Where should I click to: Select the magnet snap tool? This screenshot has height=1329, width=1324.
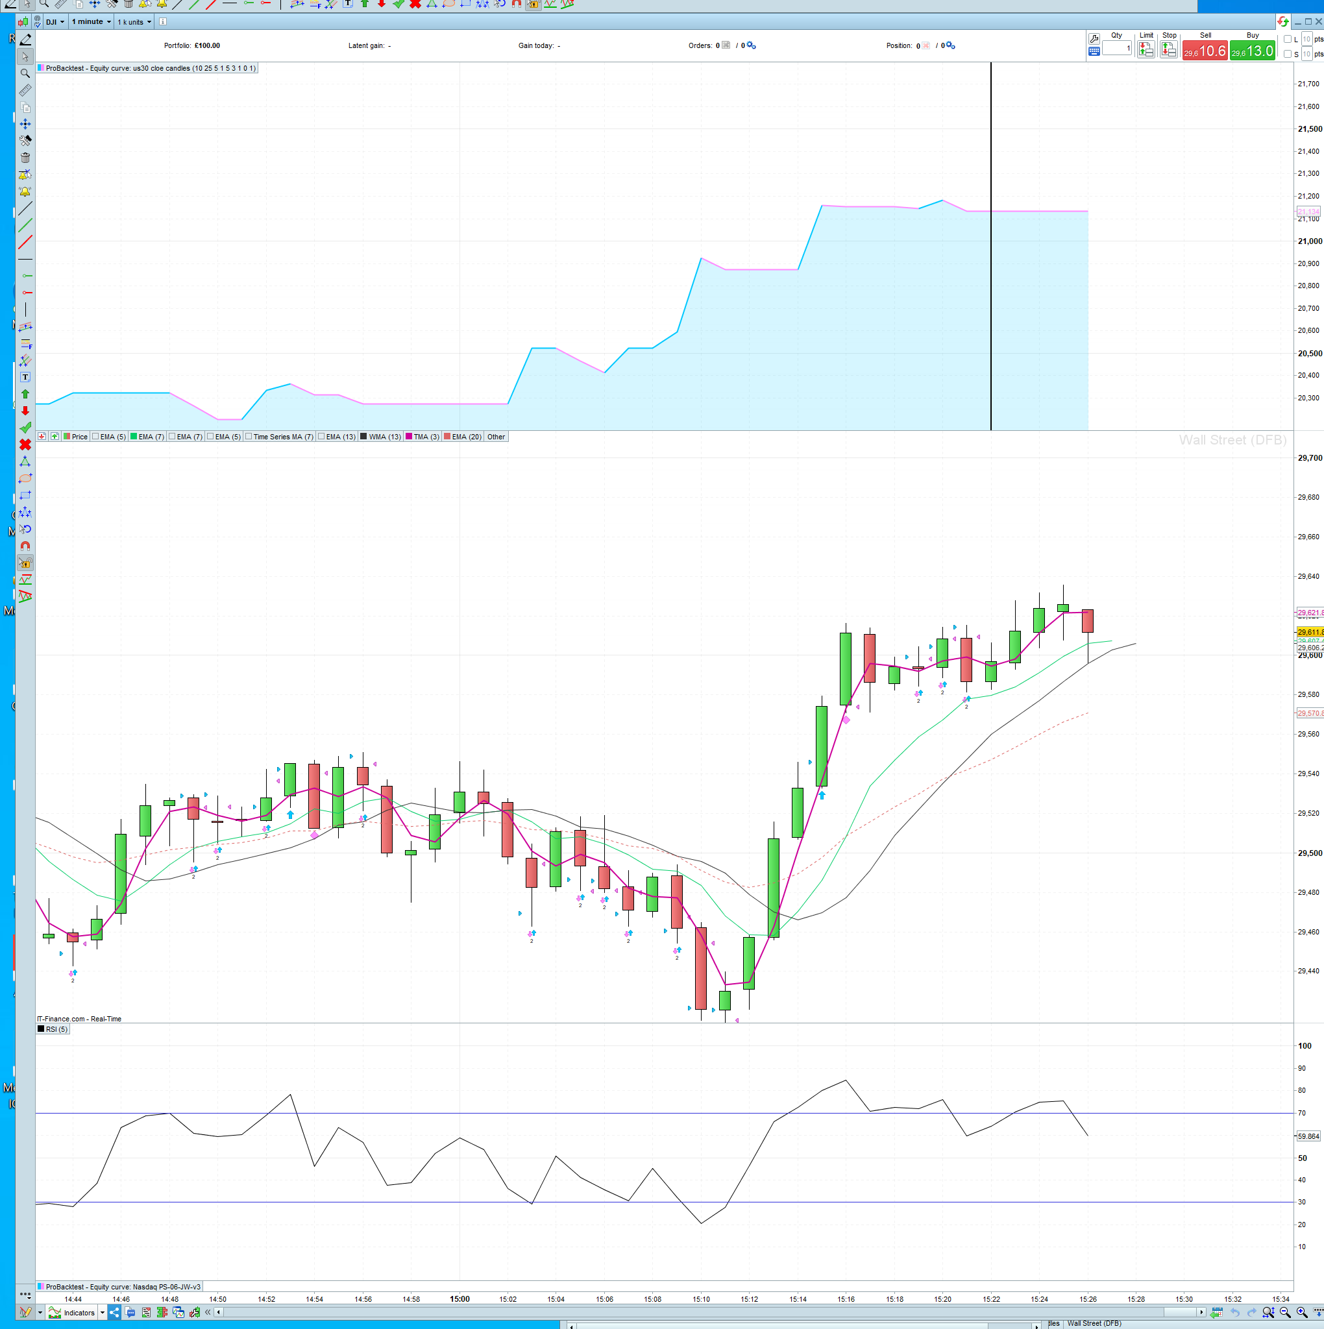pos(25,546)
